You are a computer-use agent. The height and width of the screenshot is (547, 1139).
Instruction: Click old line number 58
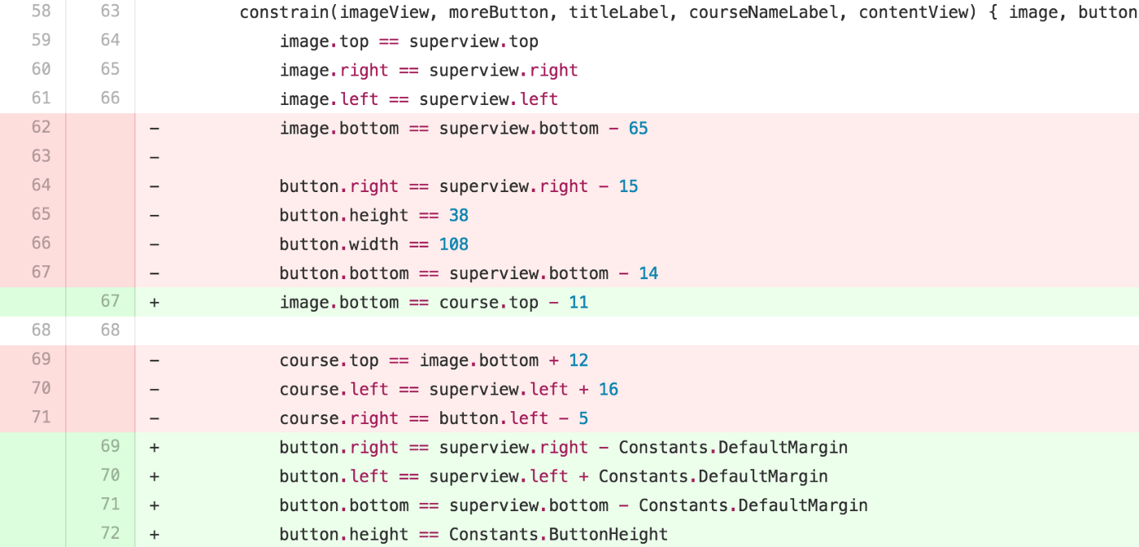[41, 11]
